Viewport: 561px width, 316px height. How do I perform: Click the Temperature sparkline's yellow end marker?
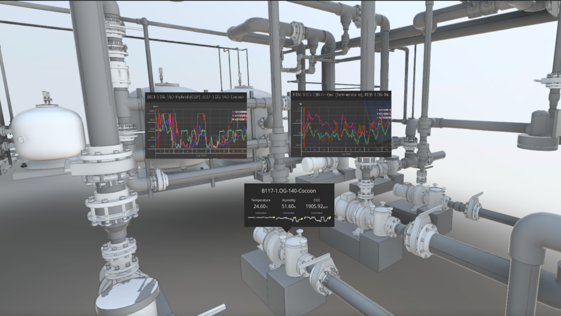point(274,218)
